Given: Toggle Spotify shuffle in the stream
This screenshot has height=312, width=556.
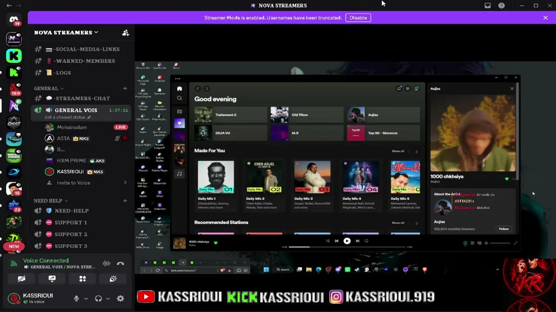Looking at the screenshot, I should pos(328,241).
